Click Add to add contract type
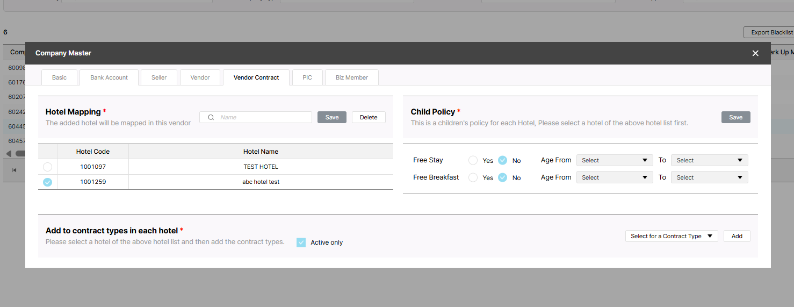The width and height of the screenshot is (794, 307). [737, 236]
